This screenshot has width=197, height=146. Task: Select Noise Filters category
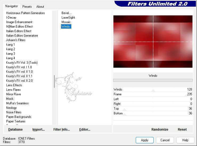coord(14,112)
